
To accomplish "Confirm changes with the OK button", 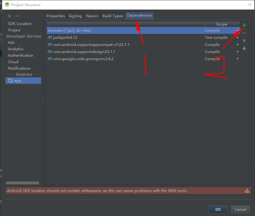I will pyautogui.click(x=218, y=209).
